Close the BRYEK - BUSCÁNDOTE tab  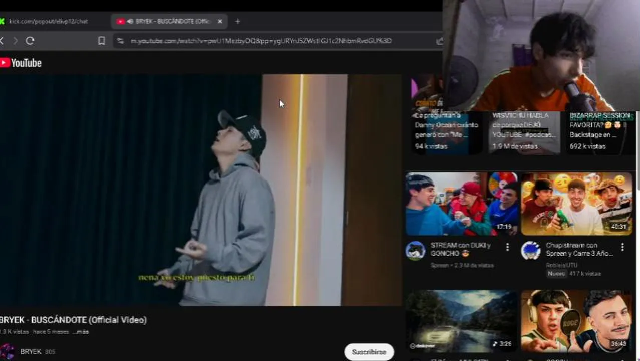pyautogui.click(x=220, y=21)
